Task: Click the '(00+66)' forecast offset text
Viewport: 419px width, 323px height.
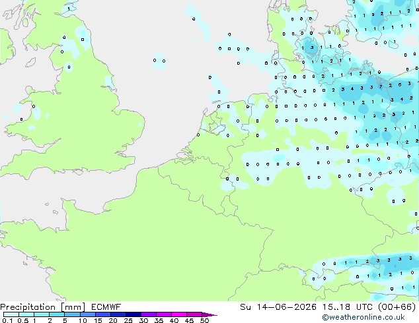Action: (397, 307)
